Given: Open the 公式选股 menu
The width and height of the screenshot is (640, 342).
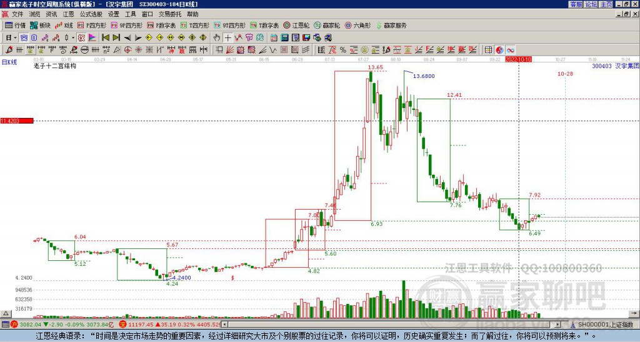Looking at the screenshot, I should coord(91,14).
